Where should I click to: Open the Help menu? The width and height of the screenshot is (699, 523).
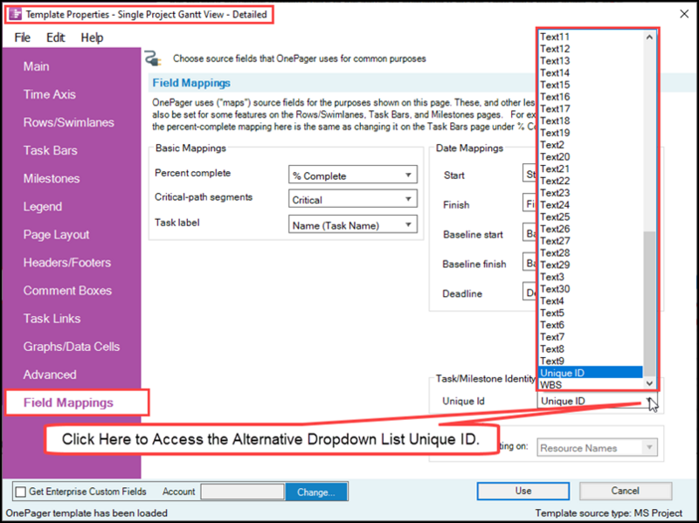pyautogui.click(x=92, y=38)
